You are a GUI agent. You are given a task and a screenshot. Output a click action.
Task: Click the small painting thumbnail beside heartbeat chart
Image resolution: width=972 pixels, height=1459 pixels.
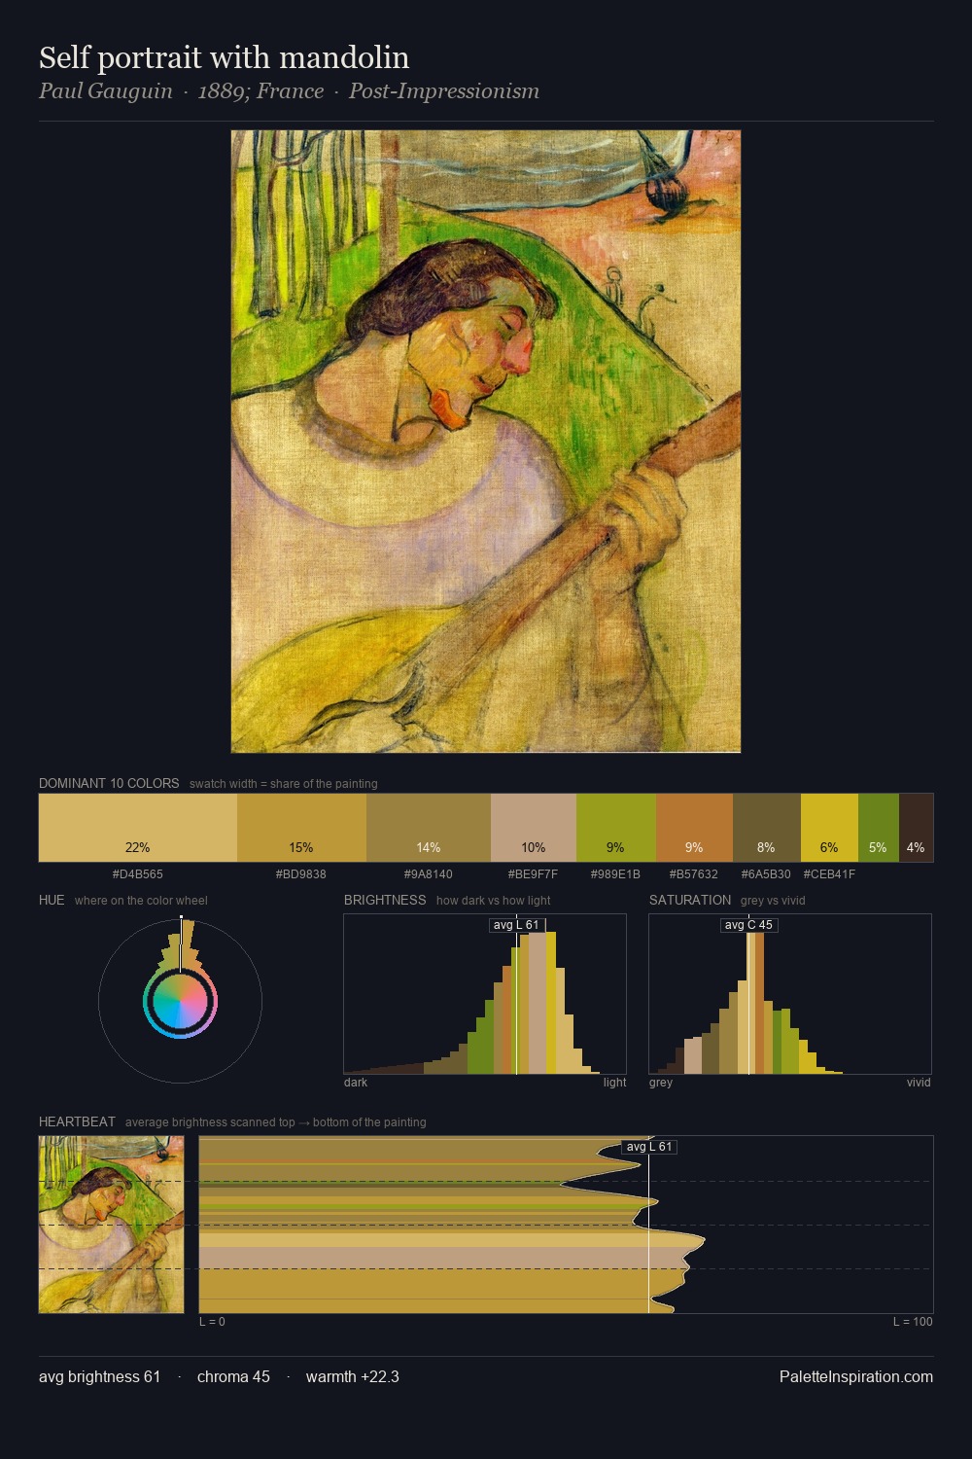(x=111, y=1225)
